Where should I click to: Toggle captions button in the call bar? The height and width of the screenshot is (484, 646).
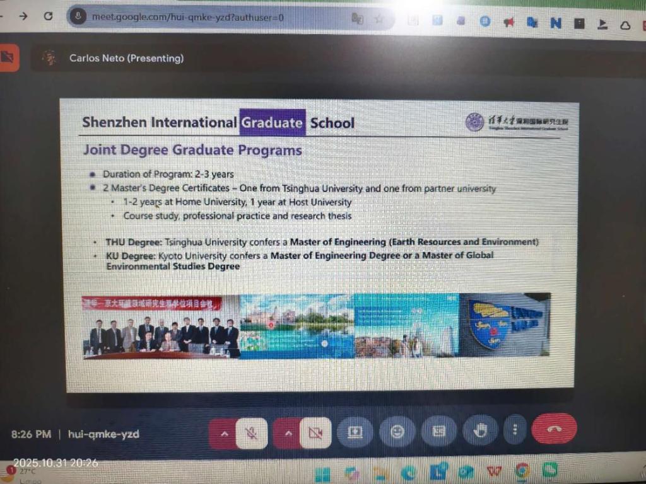pyautogui.click(x=438, y=432)
